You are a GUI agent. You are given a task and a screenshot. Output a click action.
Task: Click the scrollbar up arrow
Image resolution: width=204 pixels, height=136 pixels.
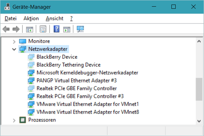tap(199, 41)
